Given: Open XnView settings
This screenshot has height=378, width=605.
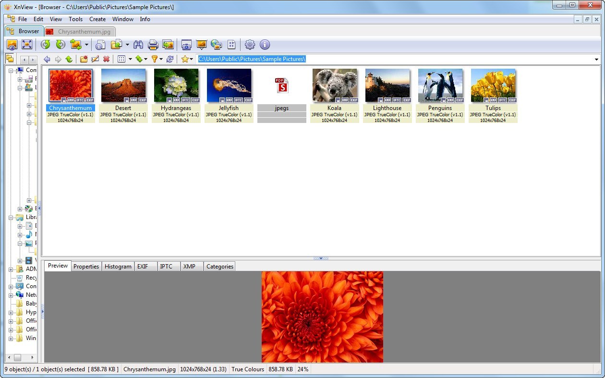Looking at the screenshot, I should 249,44.
